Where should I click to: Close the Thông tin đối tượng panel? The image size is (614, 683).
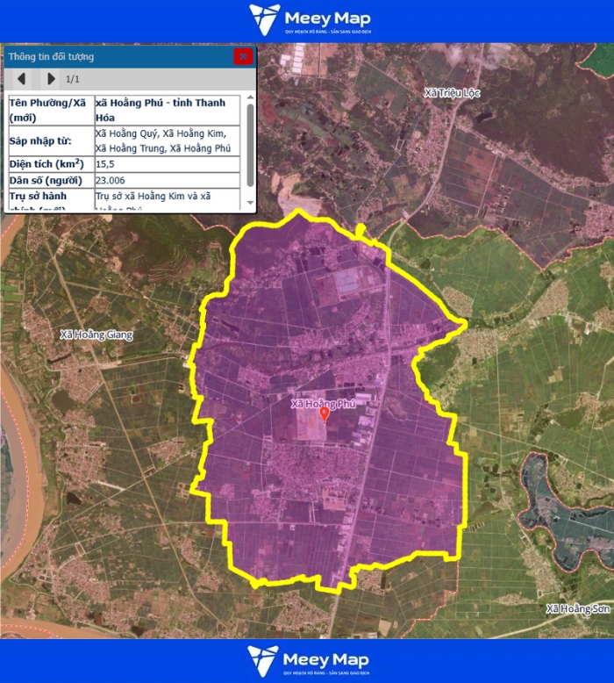tap(243, 56)
